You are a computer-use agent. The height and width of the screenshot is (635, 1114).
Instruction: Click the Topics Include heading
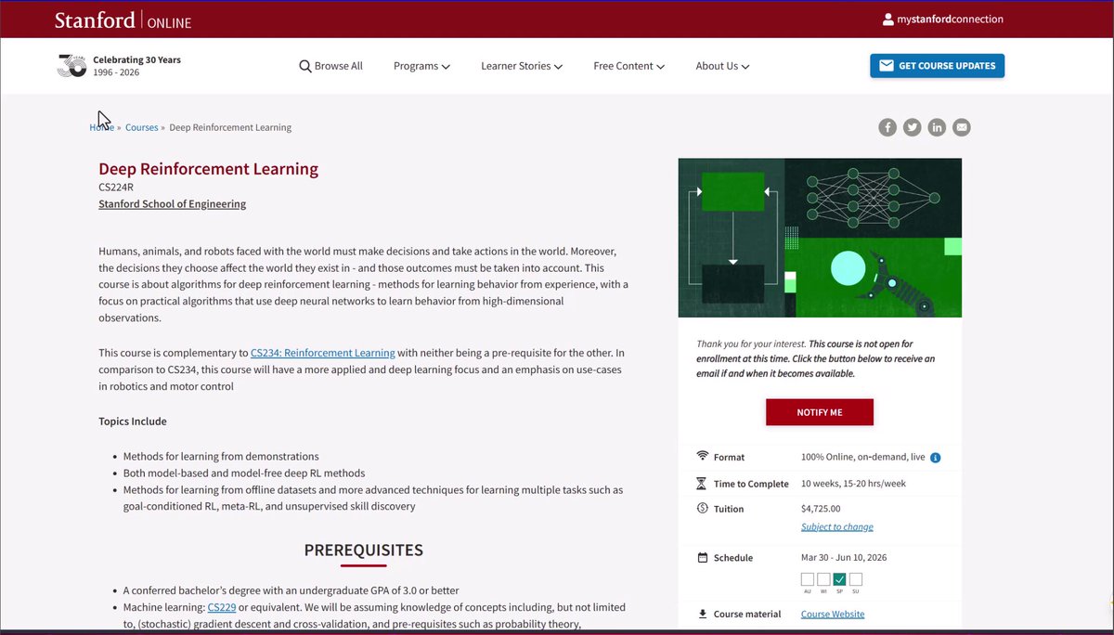coord(133,421)
